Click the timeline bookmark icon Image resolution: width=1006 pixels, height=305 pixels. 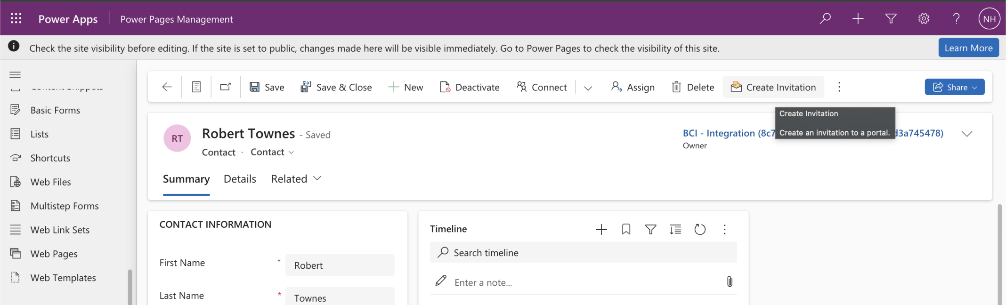(x=626, y=229)
